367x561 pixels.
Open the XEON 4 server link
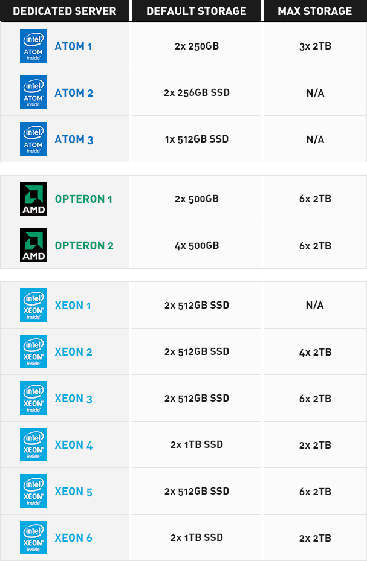[x=73, y=445]
